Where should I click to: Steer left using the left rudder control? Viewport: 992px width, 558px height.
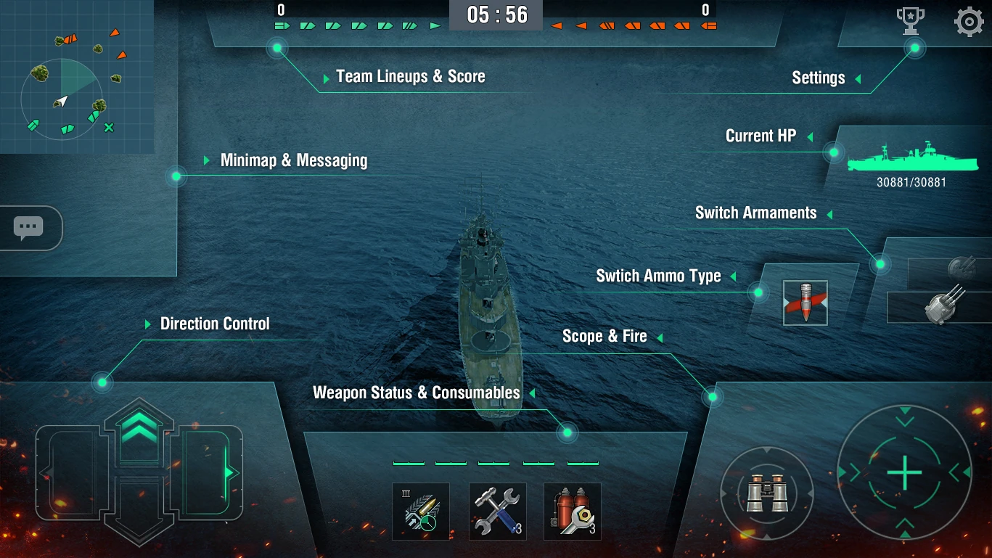67,473
